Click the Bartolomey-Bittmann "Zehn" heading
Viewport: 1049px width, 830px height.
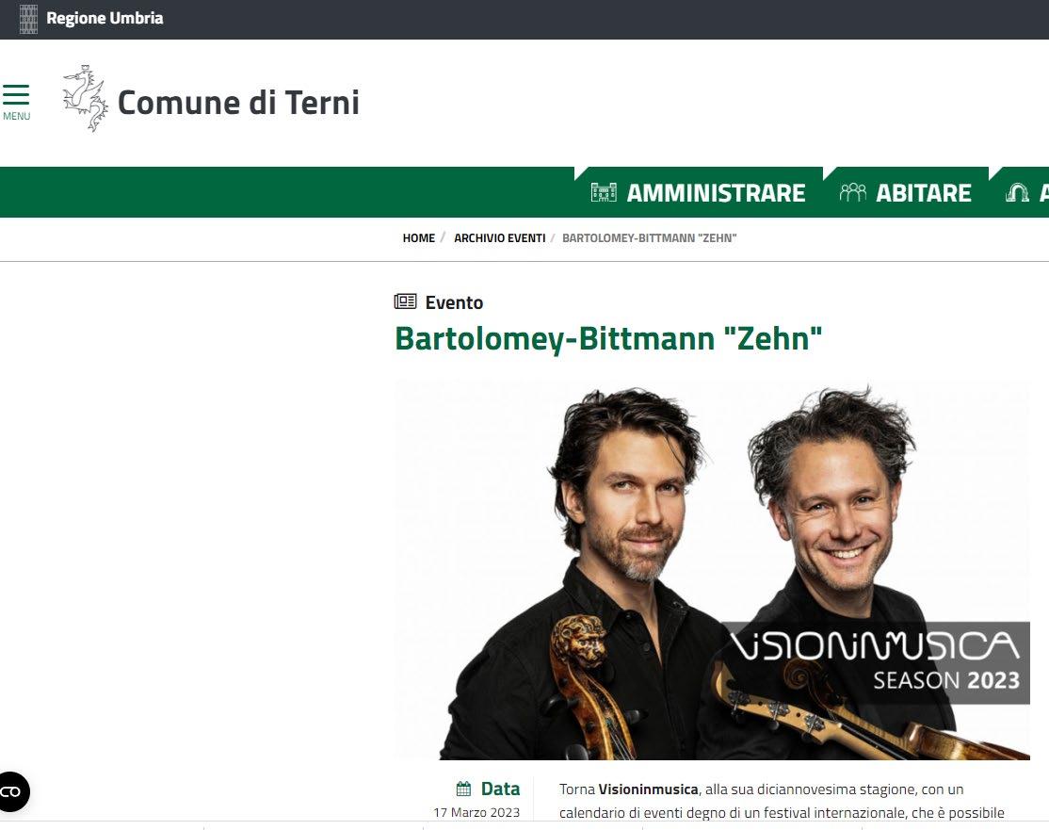coord(608,339)
